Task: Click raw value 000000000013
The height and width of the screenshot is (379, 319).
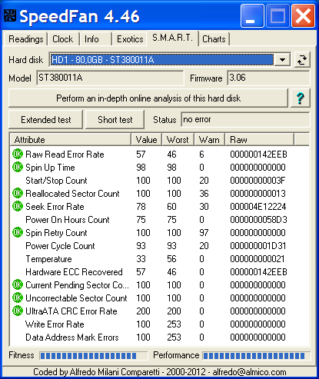Action: click(x=258, y=194)
